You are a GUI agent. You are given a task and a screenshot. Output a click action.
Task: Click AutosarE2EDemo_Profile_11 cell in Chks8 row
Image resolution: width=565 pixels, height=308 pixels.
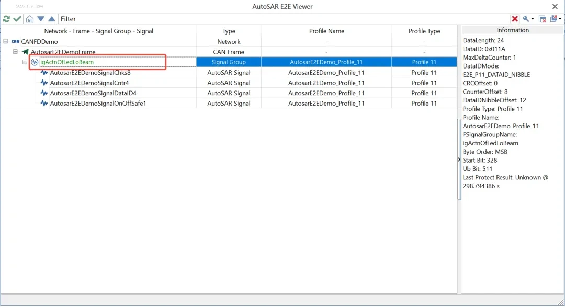pyautogui.click(x=326, y=72)
